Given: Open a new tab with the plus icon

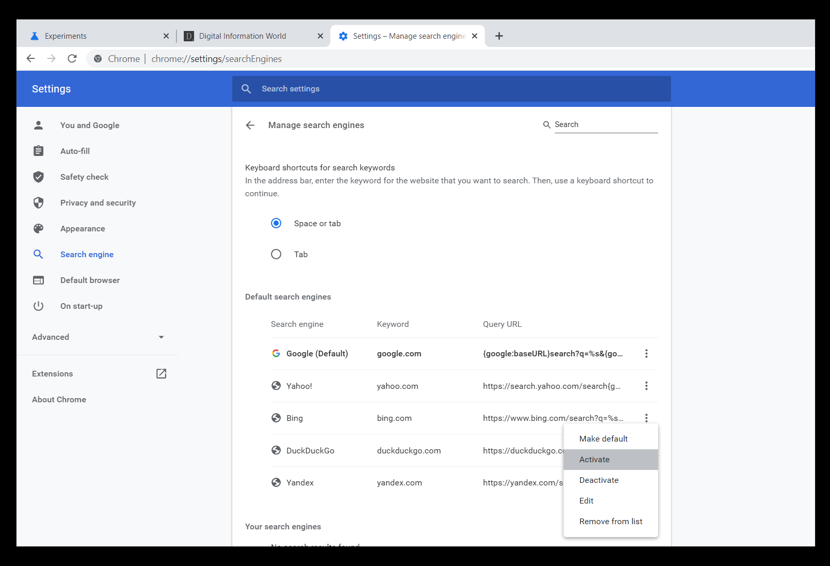Looking at the screenshot, I should 499,36.
